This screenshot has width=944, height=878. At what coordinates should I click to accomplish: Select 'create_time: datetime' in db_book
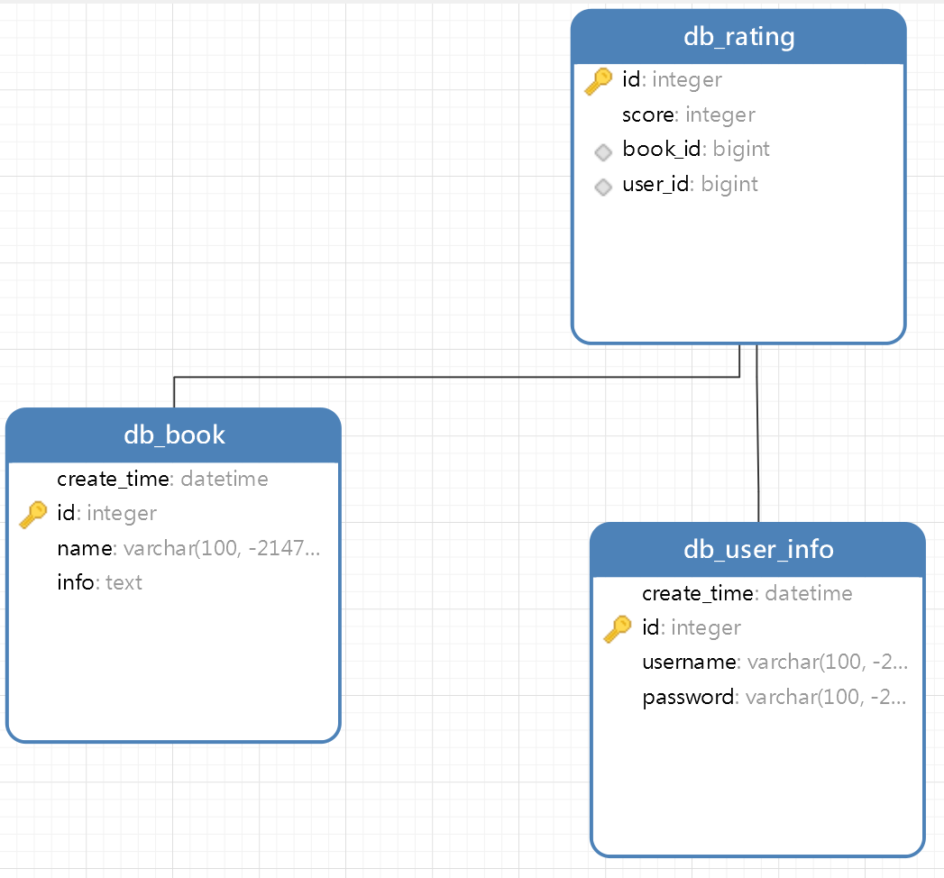click(173, 479)
